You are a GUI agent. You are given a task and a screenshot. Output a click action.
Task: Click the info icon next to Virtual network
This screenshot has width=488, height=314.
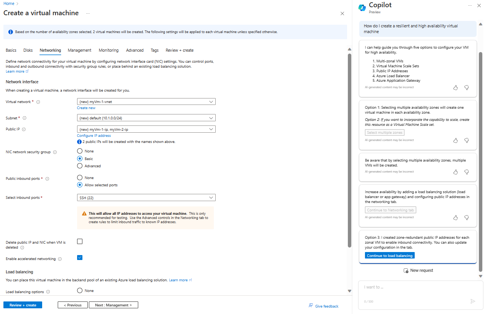coord(38,102)
